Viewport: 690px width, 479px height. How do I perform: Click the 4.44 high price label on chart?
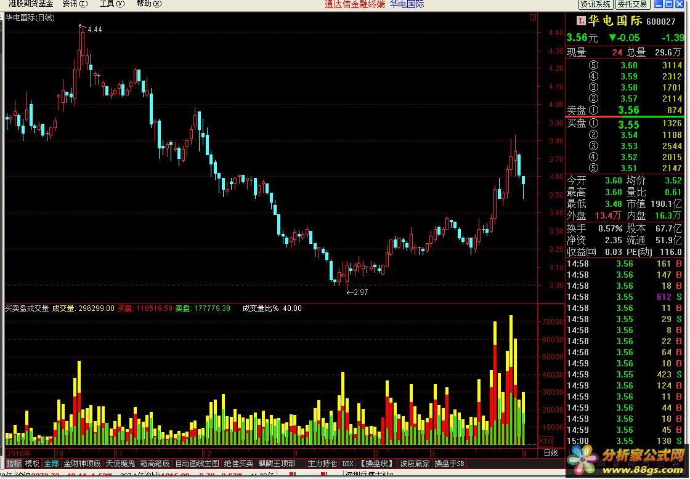95,30
